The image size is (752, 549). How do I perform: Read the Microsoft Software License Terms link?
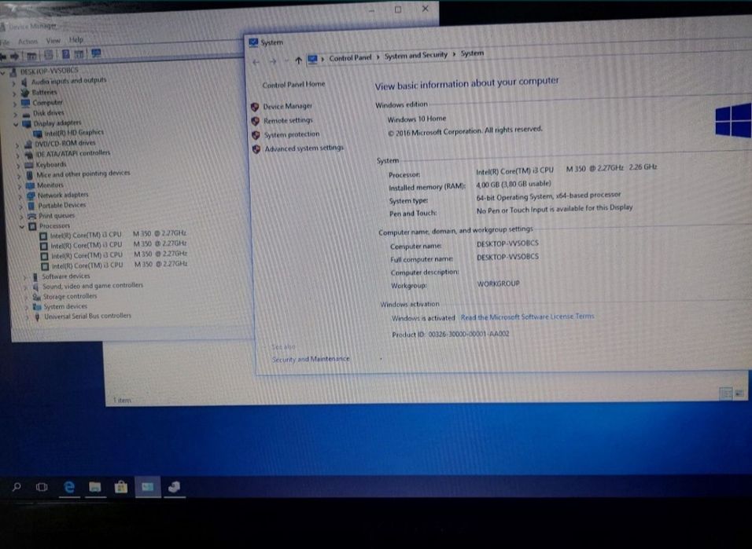(527, 317)
